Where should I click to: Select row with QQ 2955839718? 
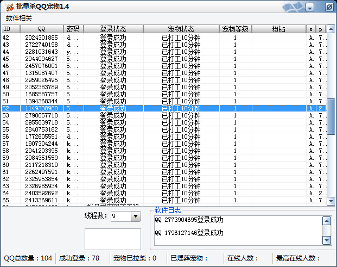point(164,122)
